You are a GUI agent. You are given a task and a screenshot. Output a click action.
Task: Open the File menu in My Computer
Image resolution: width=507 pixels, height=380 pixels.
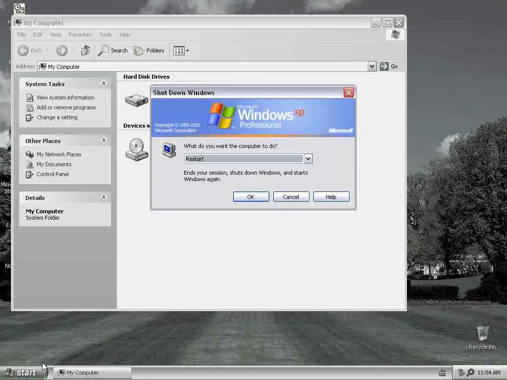coord(21,35)
